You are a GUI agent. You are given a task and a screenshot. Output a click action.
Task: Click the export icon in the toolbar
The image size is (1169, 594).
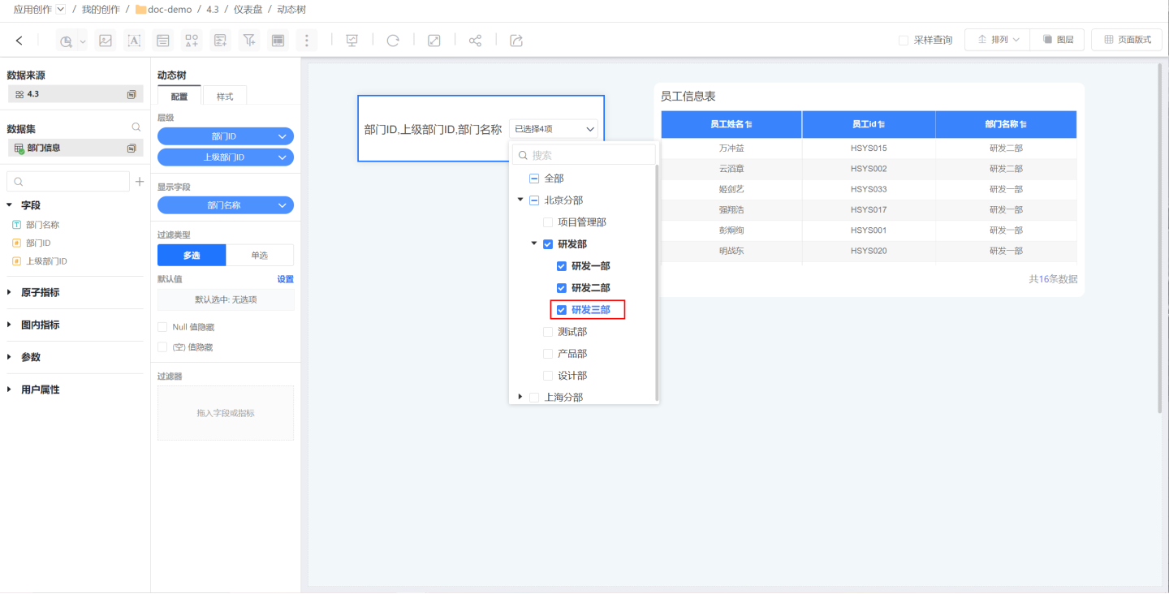tap(516, 41)
